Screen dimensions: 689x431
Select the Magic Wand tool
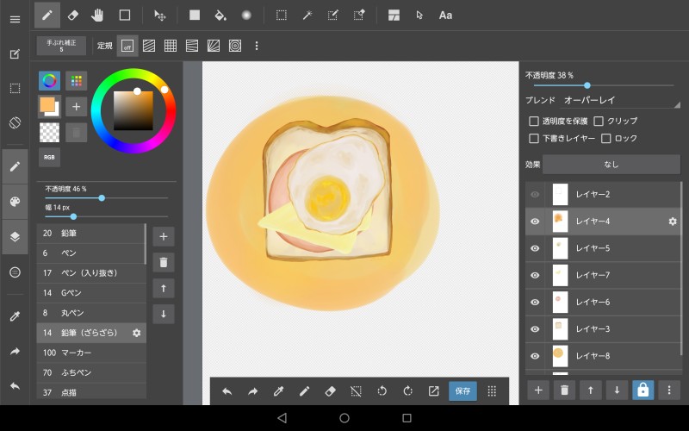307,15
